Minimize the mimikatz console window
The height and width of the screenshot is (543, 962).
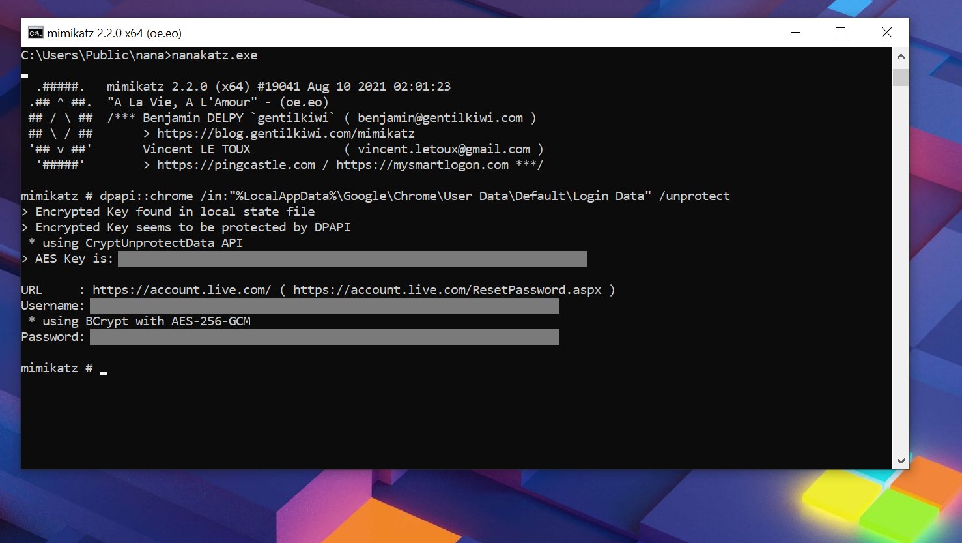(795, 33)
